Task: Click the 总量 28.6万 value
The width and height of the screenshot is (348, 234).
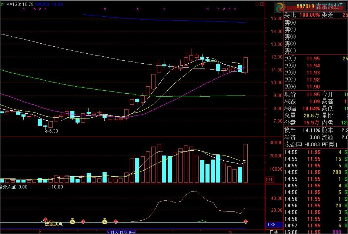Action: point(311,116)
